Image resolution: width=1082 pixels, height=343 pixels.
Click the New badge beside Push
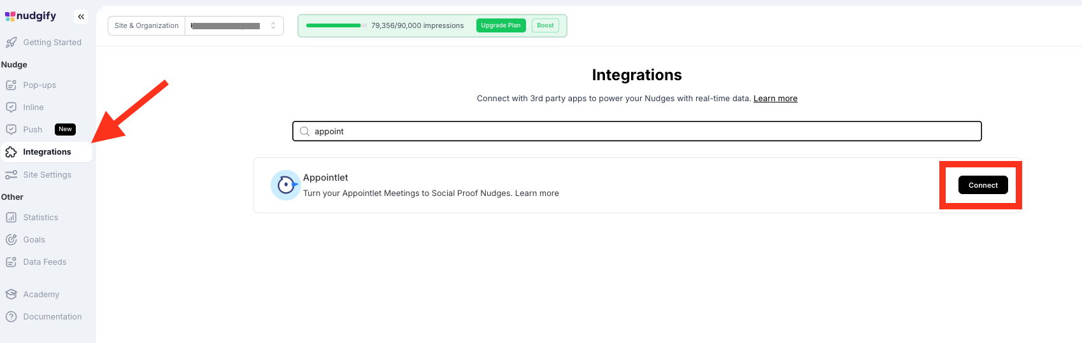pyautogui.click(x=65, y=129)
